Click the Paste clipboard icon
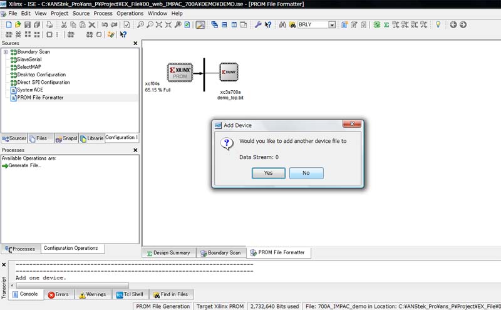 coord(83,24)
